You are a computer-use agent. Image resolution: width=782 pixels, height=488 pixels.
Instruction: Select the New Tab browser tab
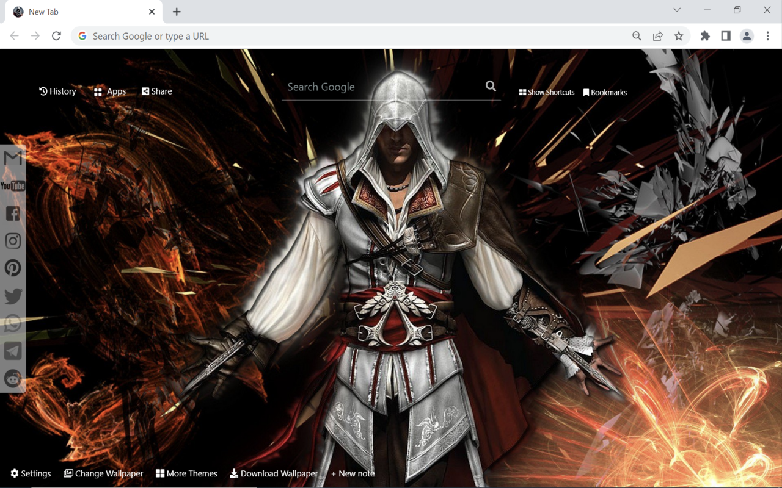pos(84,12)
